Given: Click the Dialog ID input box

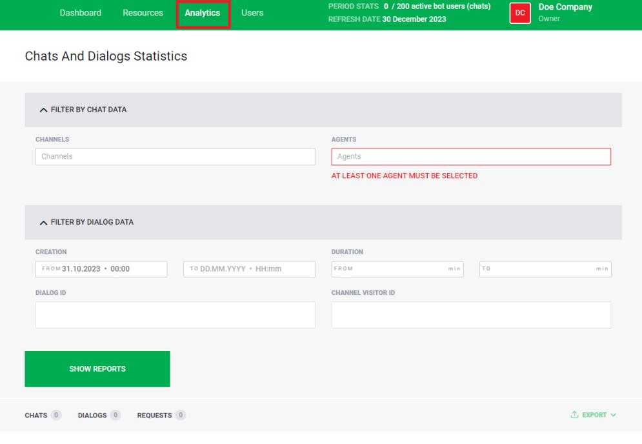Looking at the screenshot, I should 176,315.
